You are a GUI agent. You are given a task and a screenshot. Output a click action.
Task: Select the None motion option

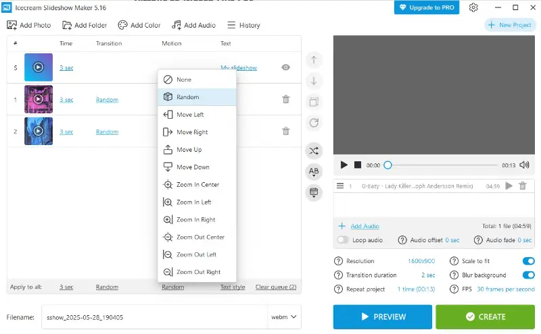(197, 80)
